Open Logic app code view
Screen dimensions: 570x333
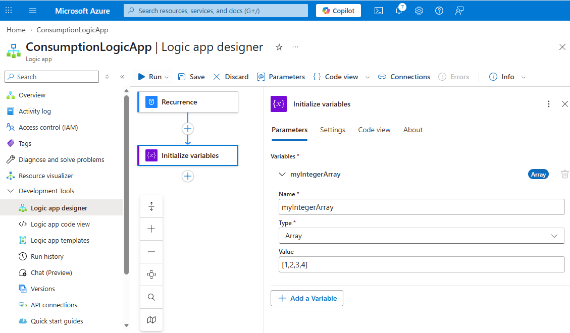tap(61, 225)
